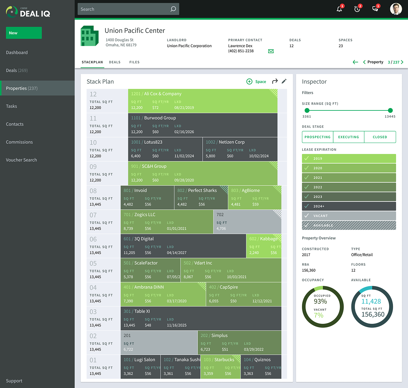Select suite 401 Ambrana DINN
The width and height of the screenshot is (408, 388).
163,294
